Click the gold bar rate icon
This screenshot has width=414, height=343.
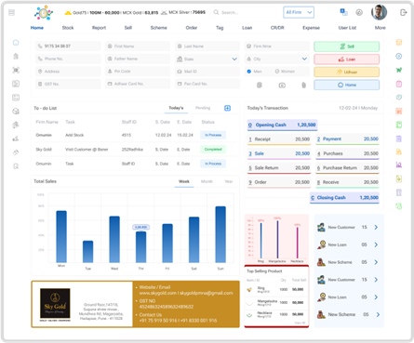click(x=68, y=13)
